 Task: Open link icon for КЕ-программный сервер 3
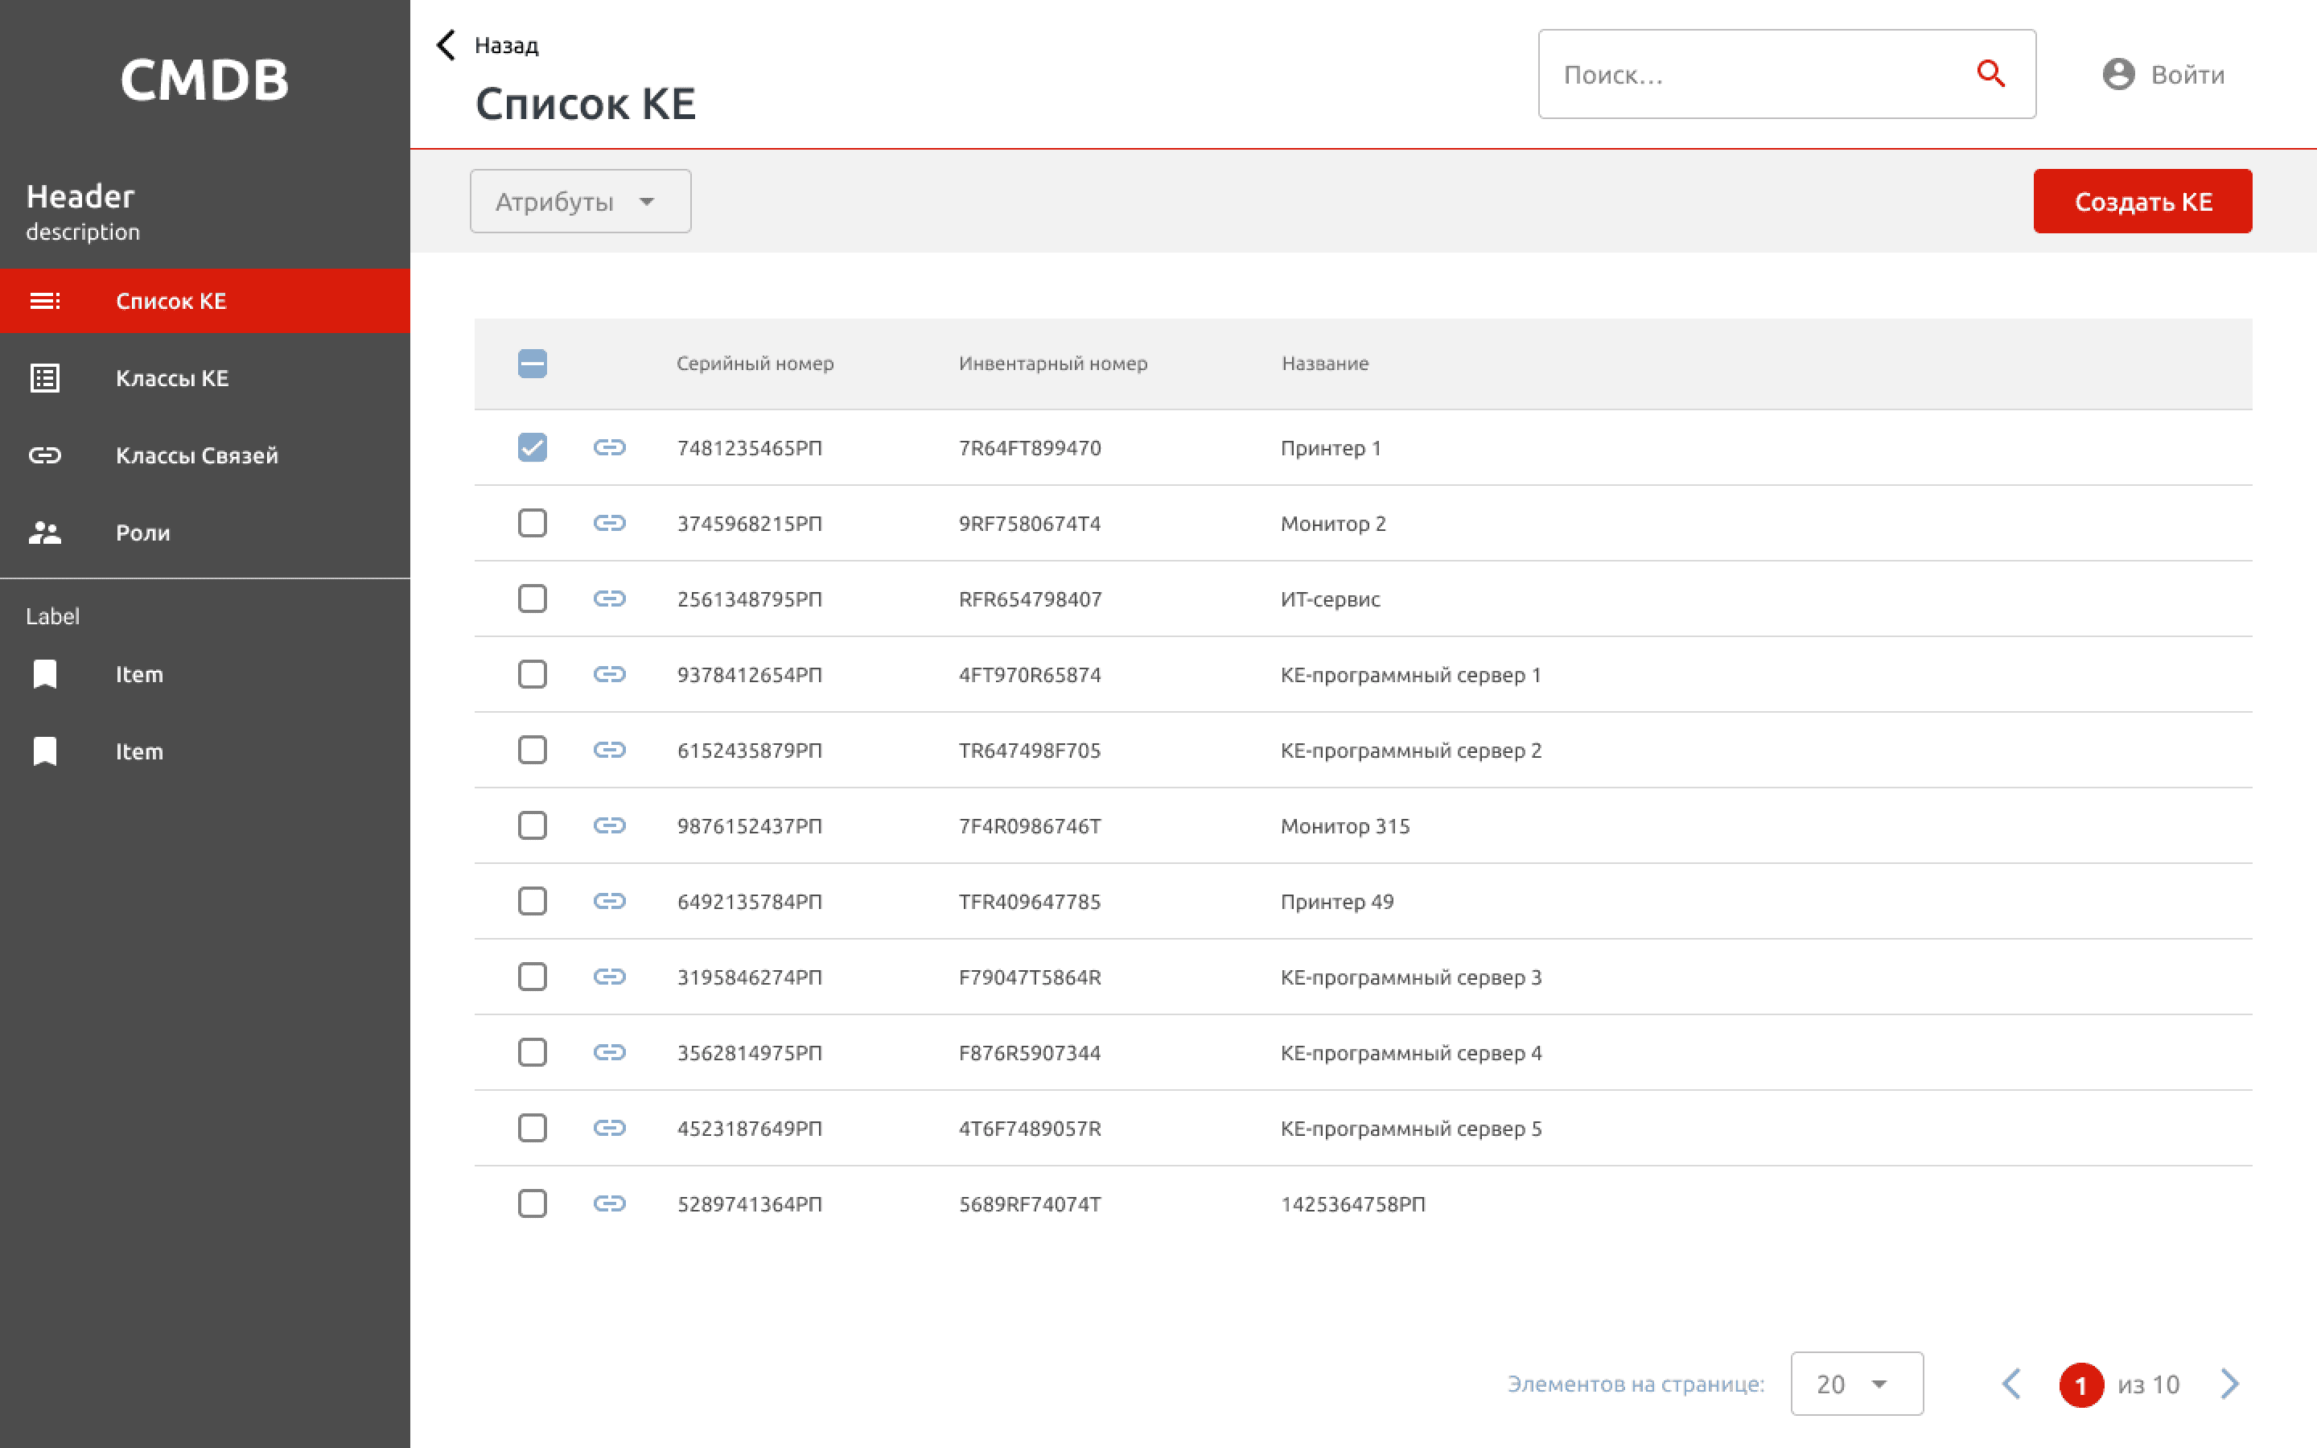(610, 977)
